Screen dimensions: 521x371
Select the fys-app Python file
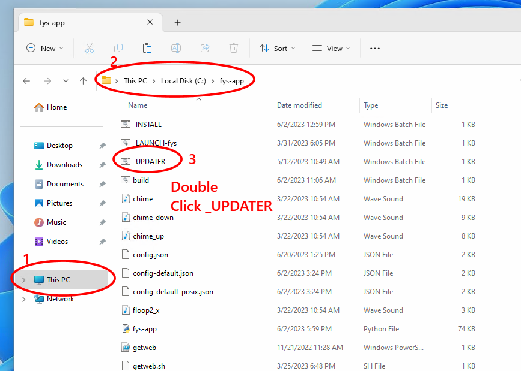pos(145,329)
